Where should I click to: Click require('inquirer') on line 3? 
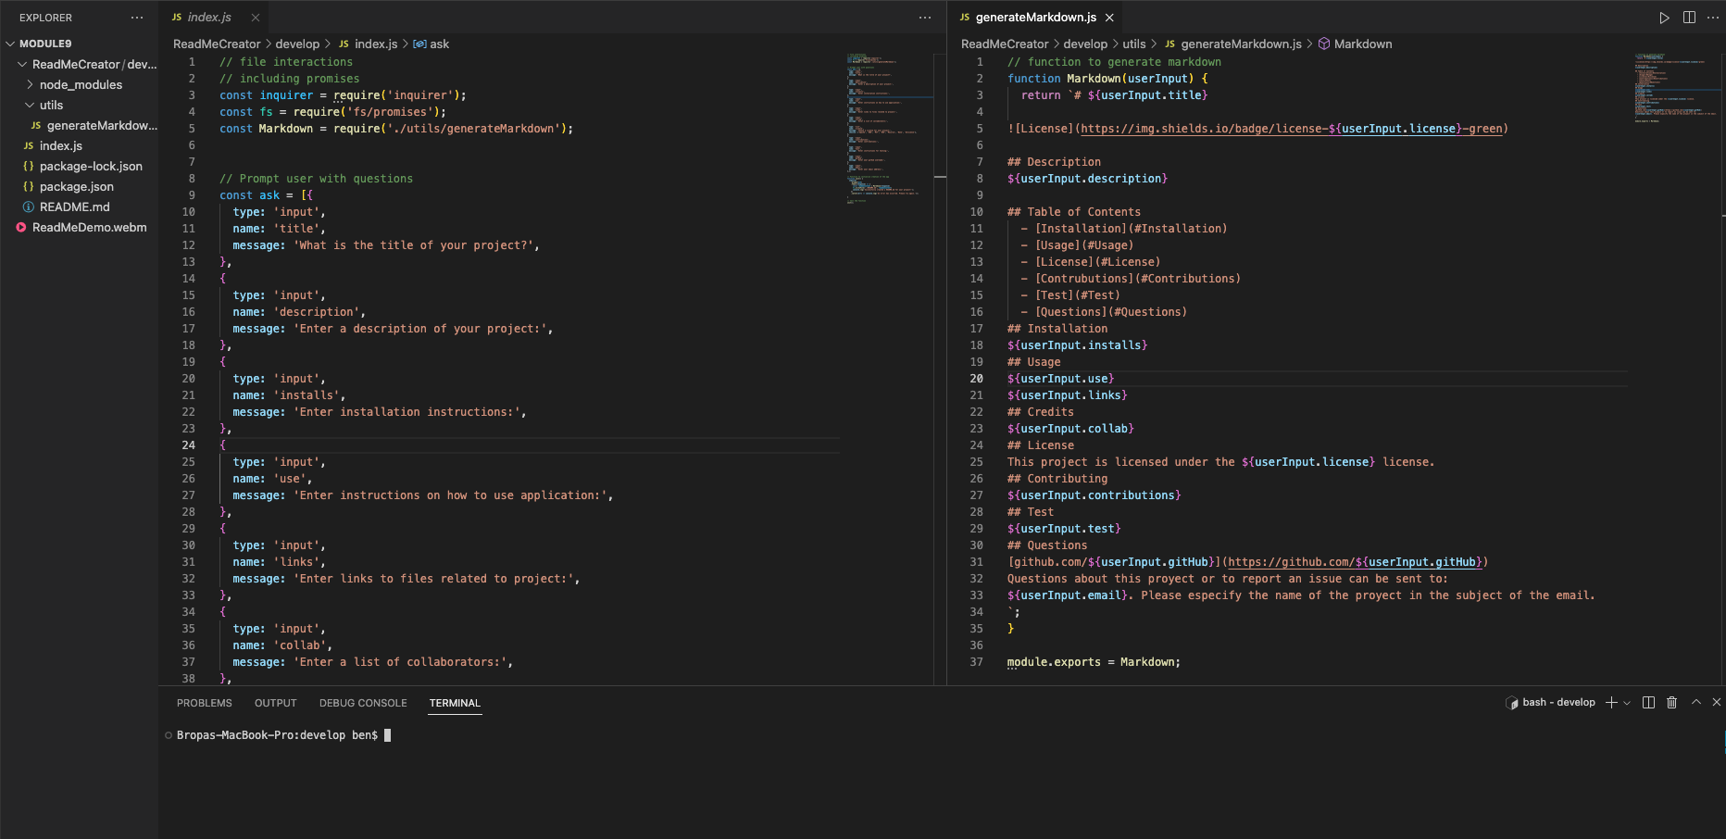(400, 95)
